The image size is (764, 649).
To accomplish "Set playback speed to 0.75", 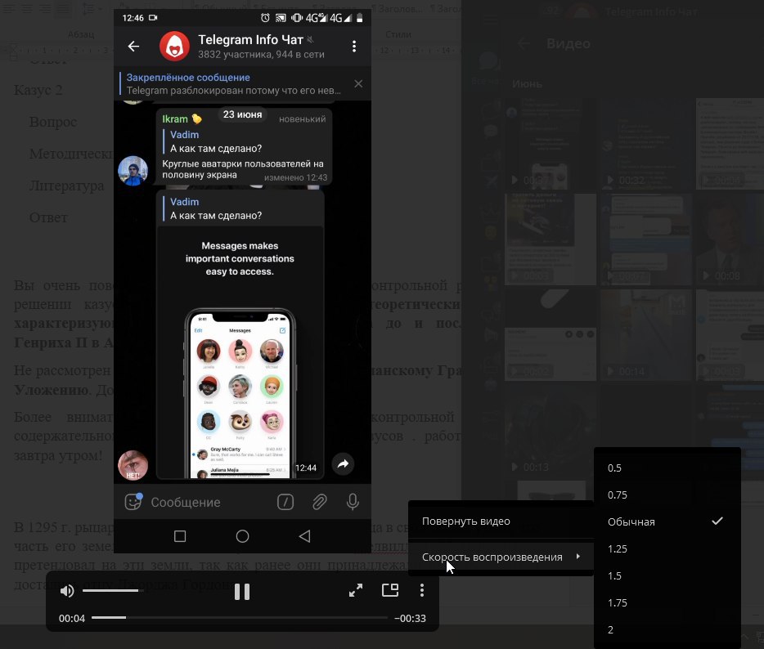I will pos(667,495).
